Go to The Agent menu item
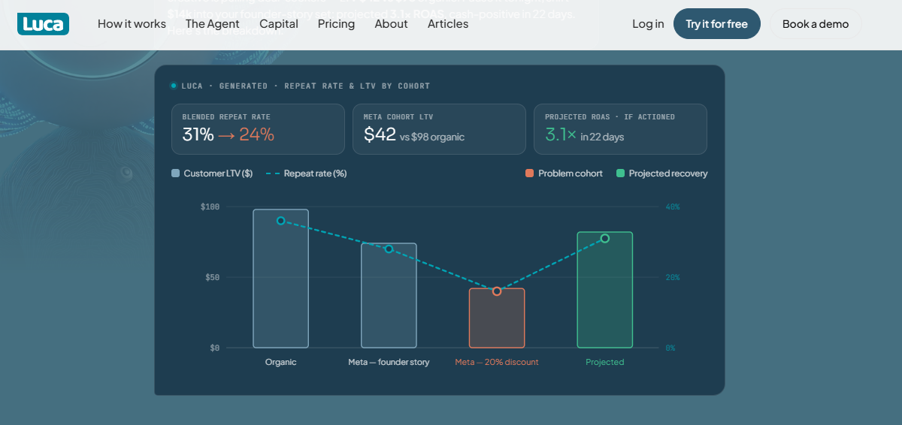902x425 pixels. (213, 24)
